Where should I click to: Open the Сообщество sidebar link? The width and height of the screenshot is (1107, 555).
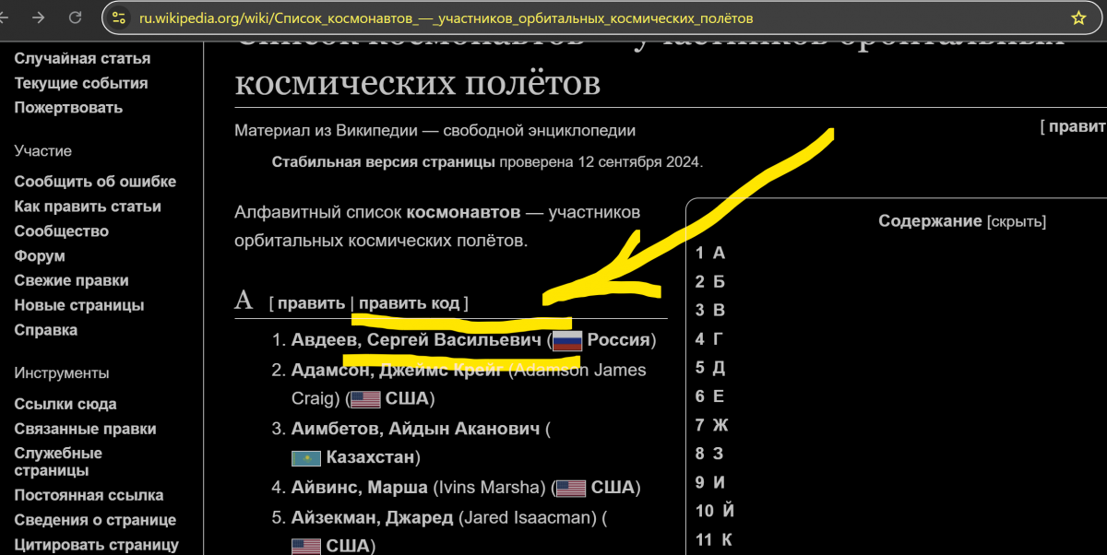pyautogui.click(x=61, y=231)
